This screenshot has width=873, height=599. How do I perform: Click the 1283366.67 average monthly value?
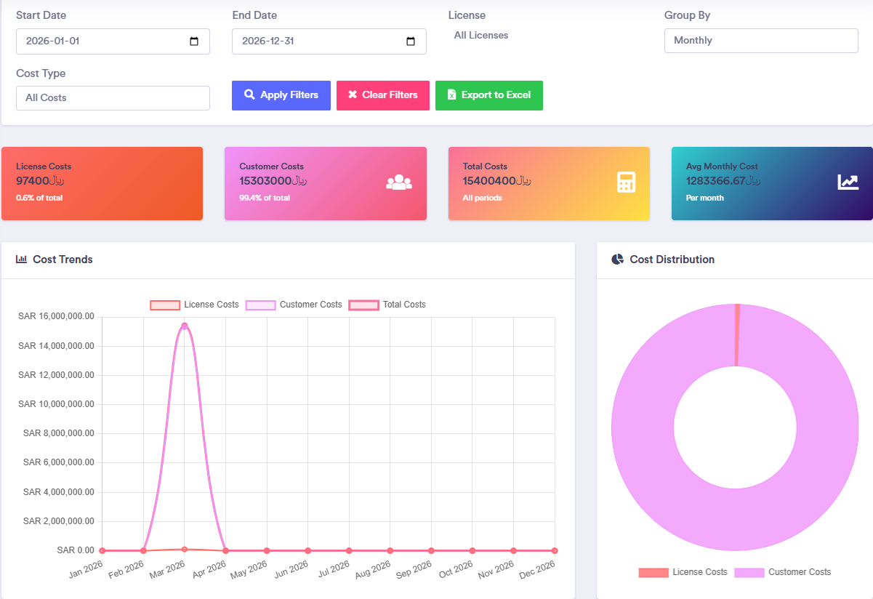tap(723, 181)
